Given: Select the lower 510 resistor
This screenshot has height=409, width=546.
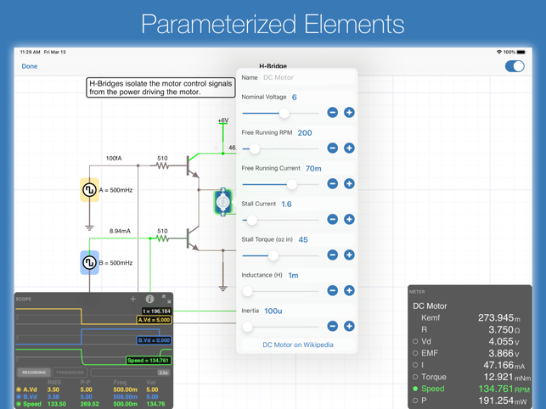Looking at the screenshot, I should (162, 238).
